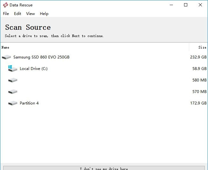Viewport: 208px width, 170px height.
Task: Select Local Drive (C:) label
Action: (x=33, y=69)
